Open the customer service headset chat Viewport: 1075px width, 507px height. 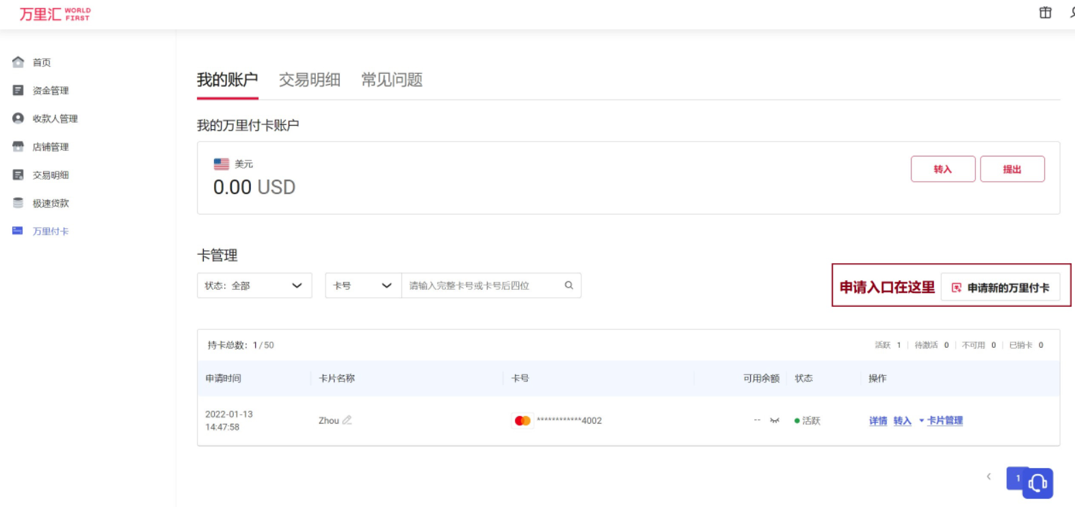pos(1037,483)
